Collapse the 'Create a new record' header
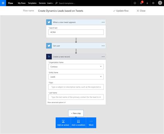164x134 pixels. (76, 57)
